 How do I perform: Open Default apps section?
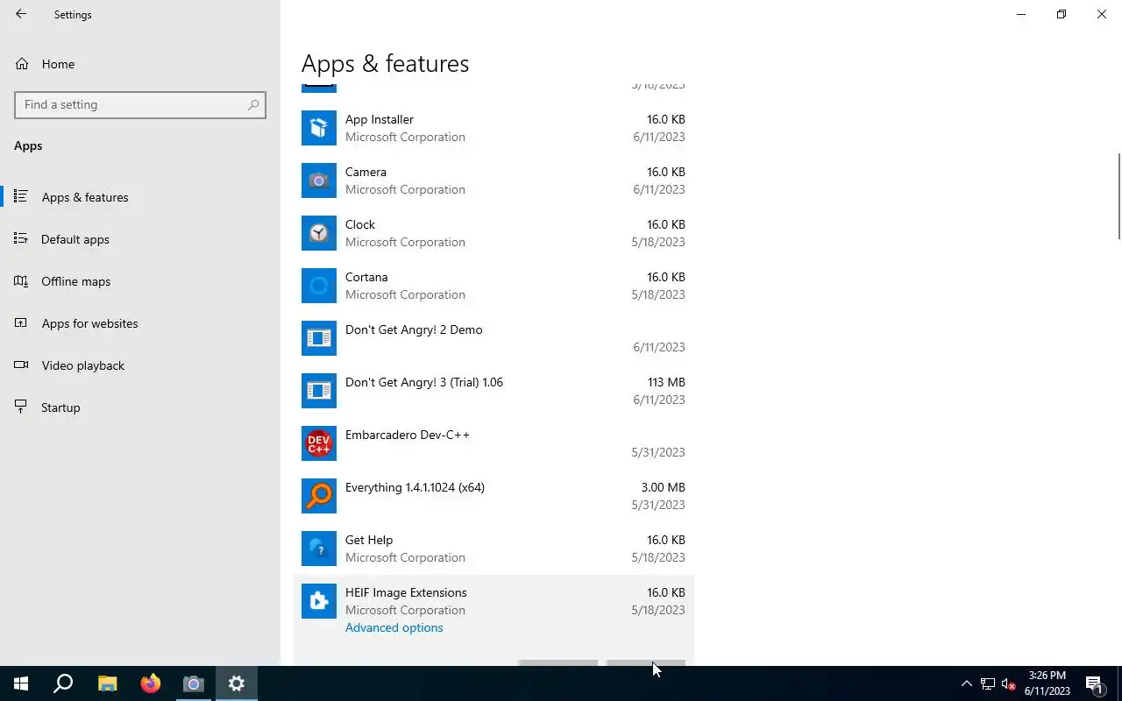pyautogui.click(x=140, y=239)
